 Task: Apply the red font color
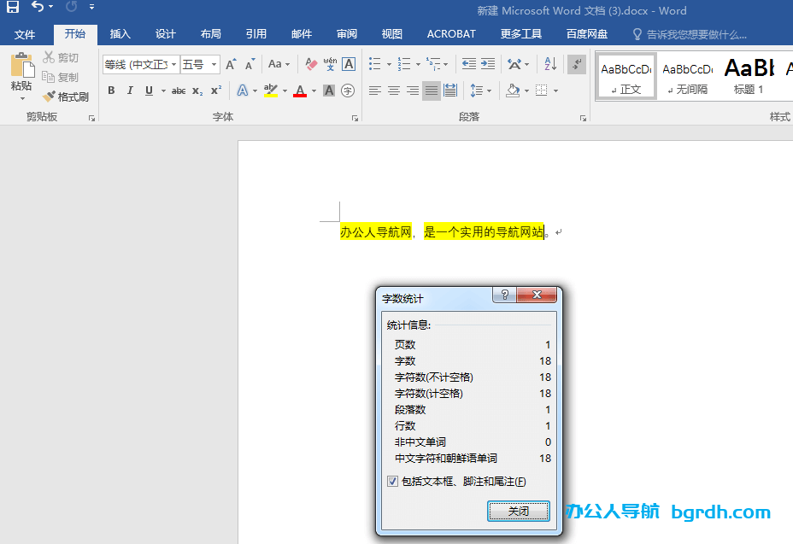pyautogui.click(x=300, y=91)
